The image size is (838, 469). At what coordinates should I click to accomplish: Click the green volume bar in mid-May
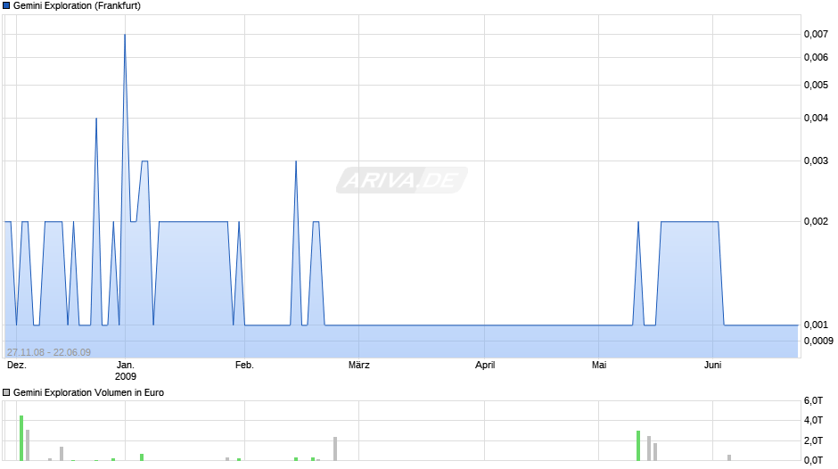638,446
